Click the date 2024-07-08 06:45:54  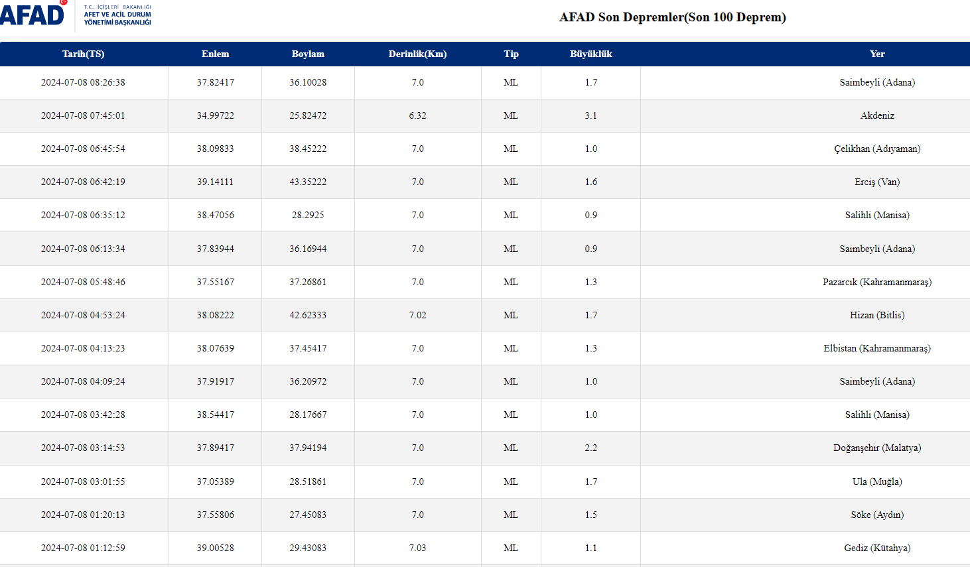click(84, 149)
